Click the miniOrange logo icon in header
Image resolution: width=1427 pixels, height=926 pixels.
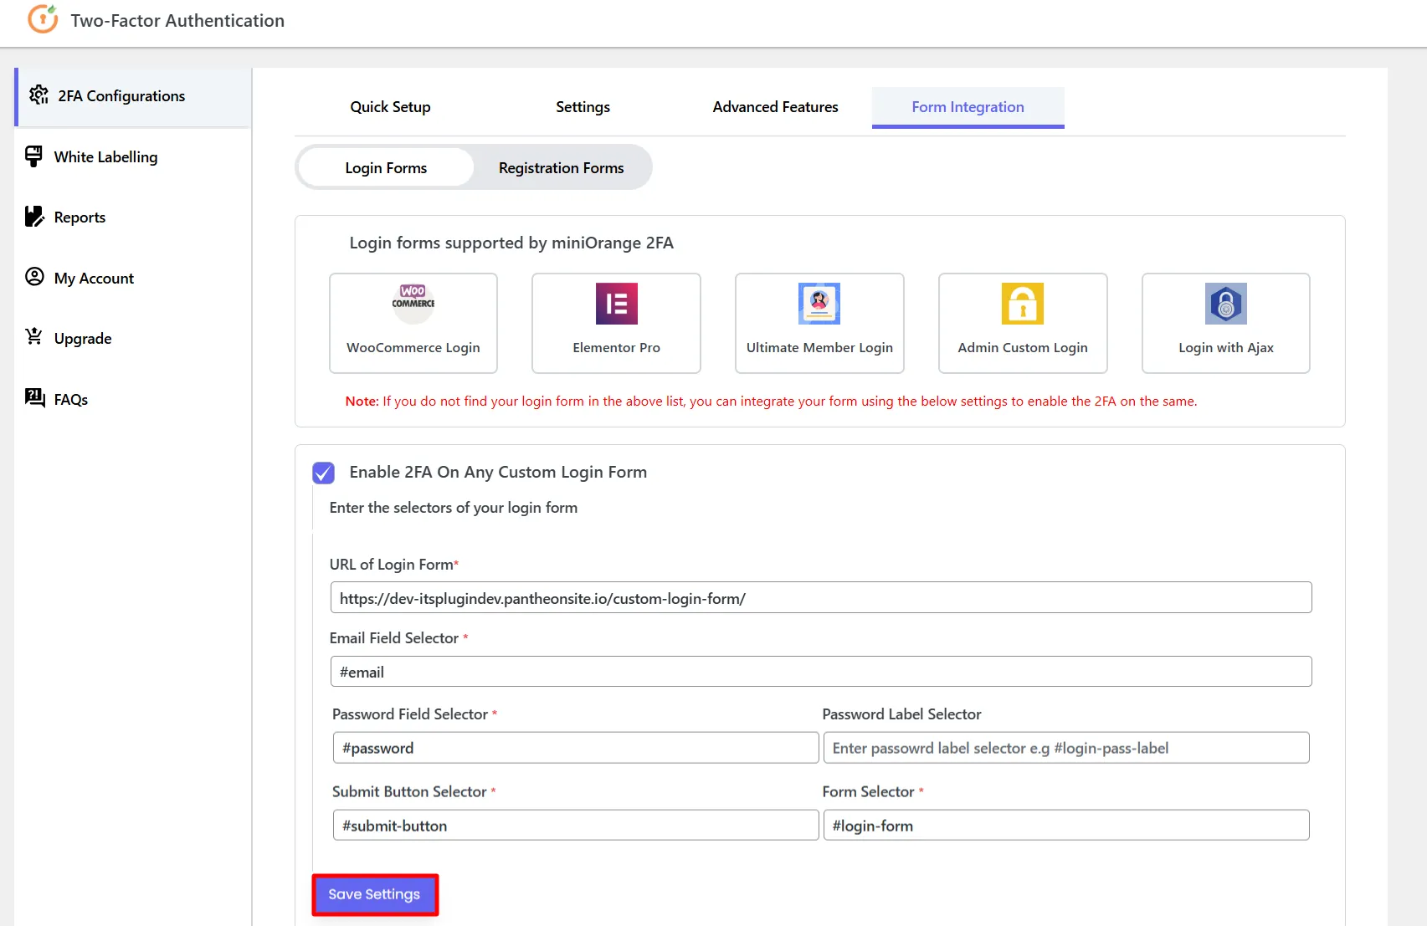[x=43, y=19]
